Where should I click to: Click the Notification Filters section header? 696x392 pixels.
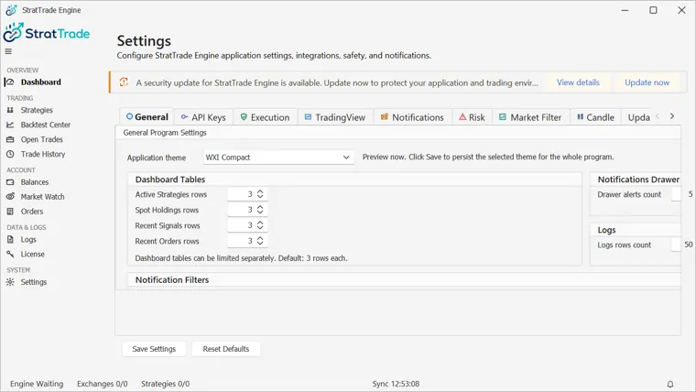tap(172, 279)
